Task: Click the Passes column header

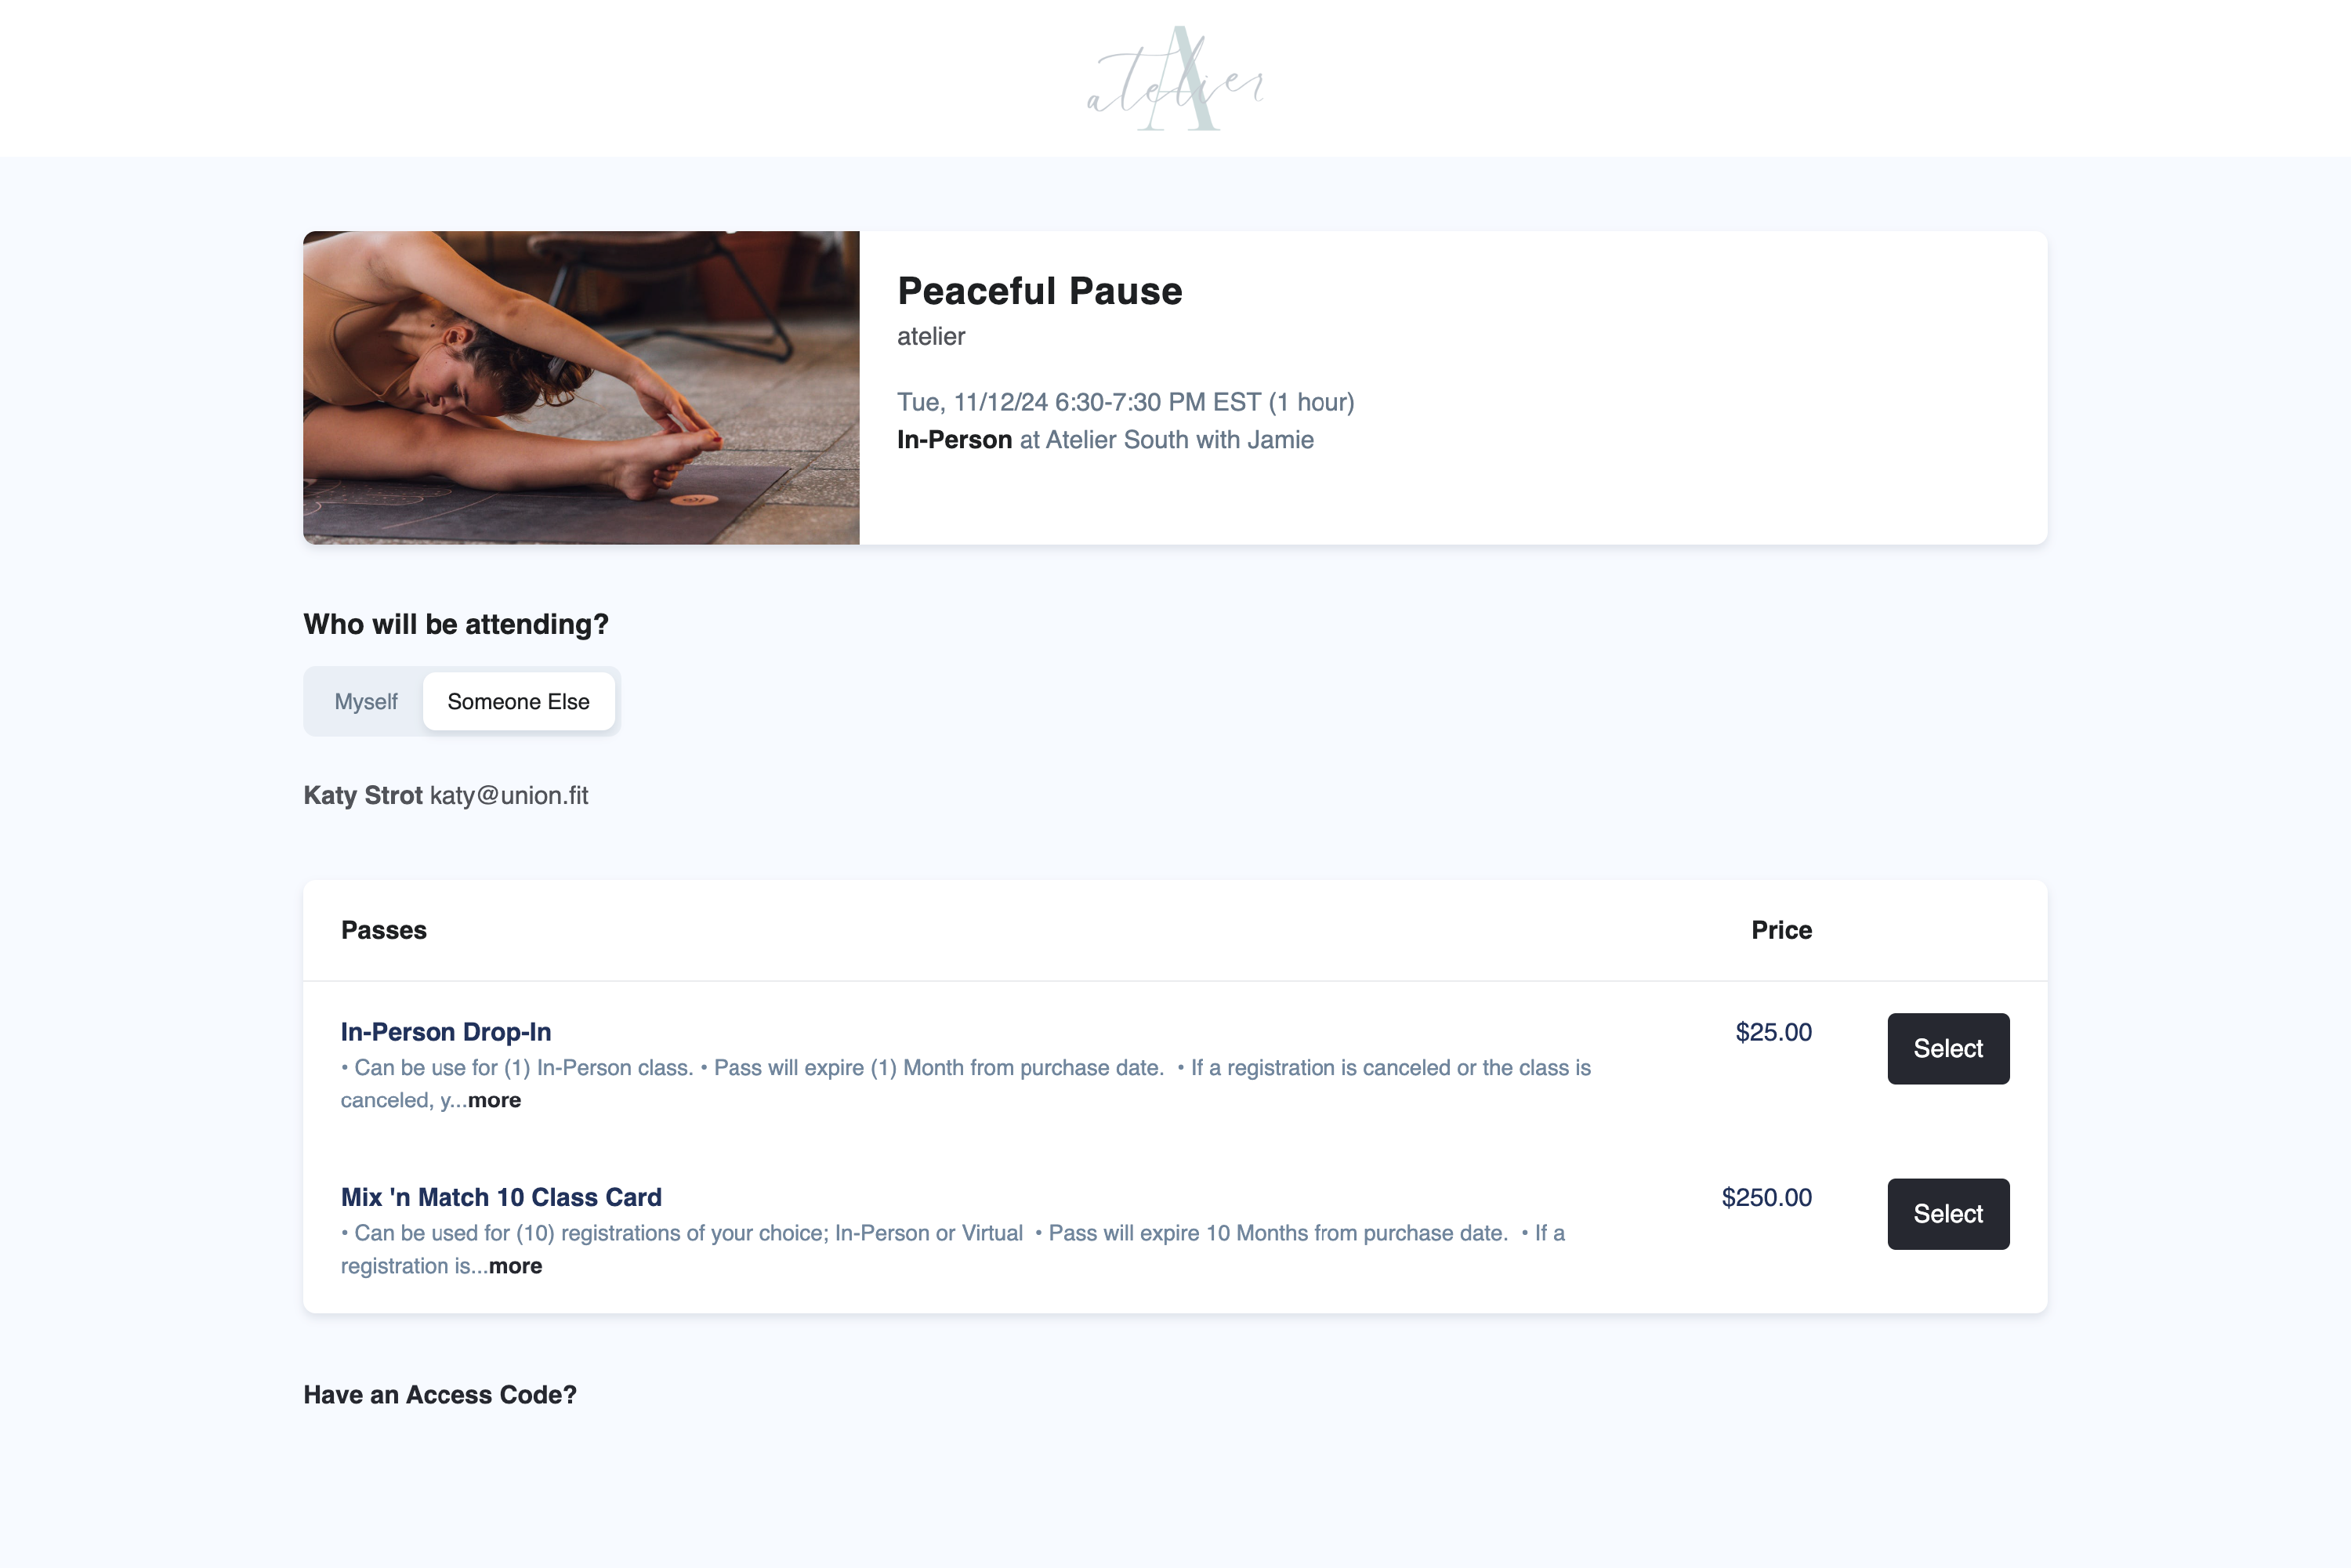Action: coord(384,930)
